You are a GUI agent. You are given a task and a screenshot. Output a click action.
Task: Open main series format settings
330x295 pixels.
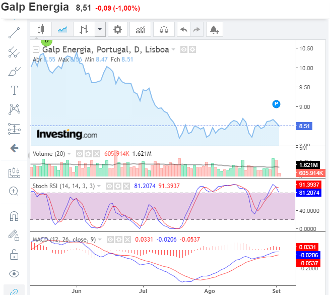pos(192,49)
